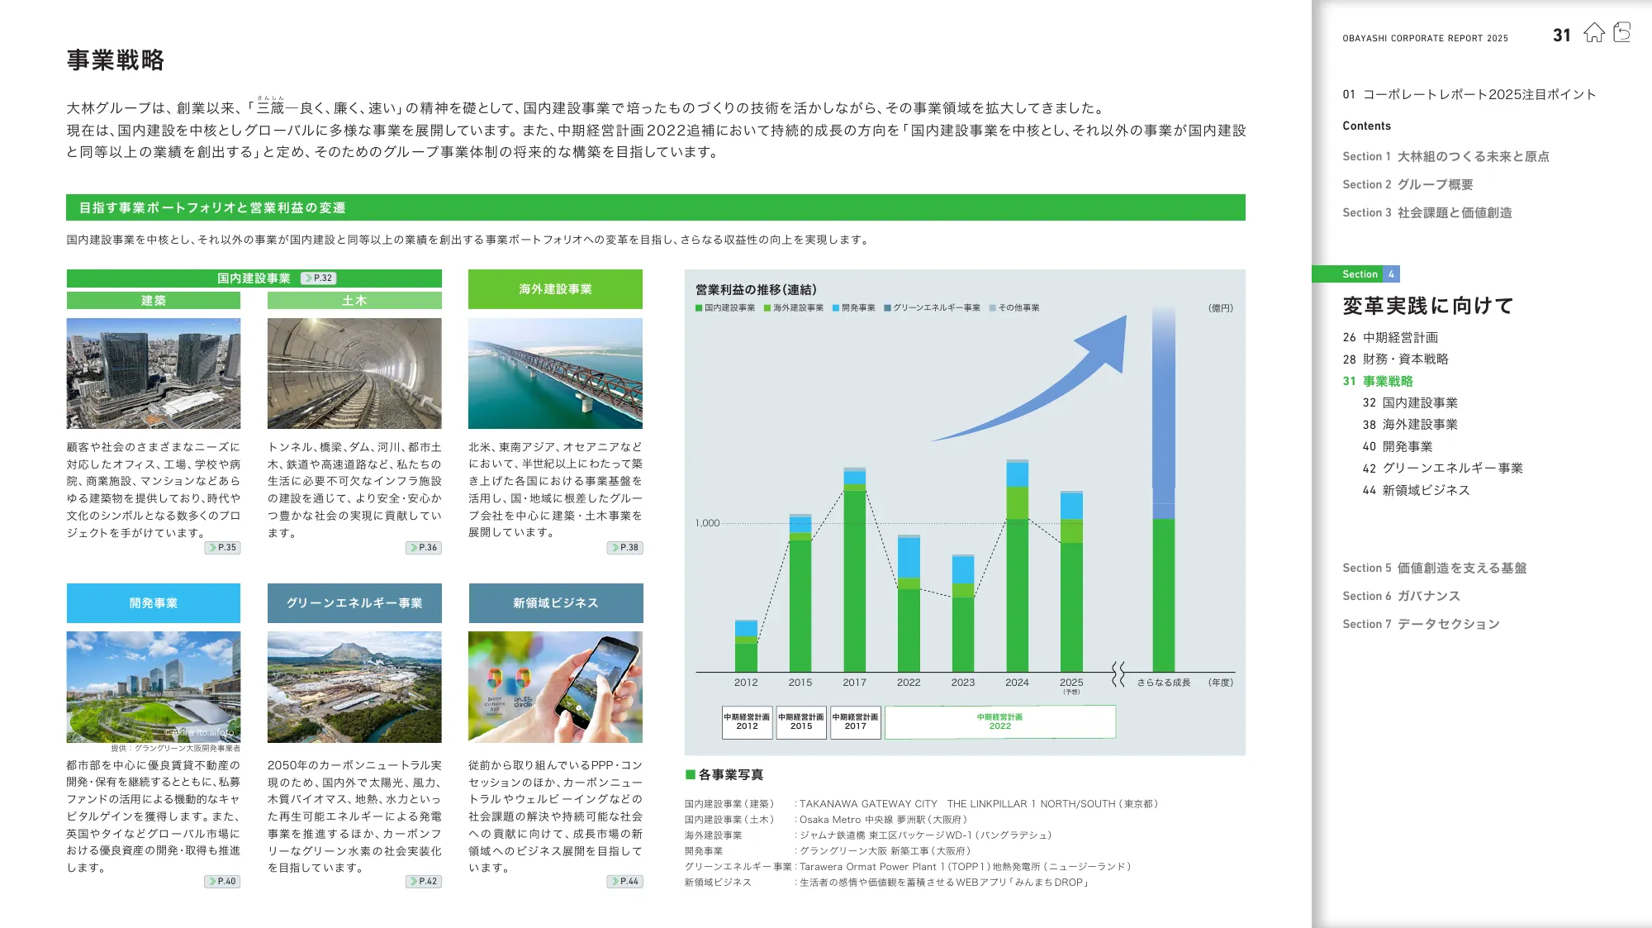Open the P.32 page link badge

click(x=319, y=278)
